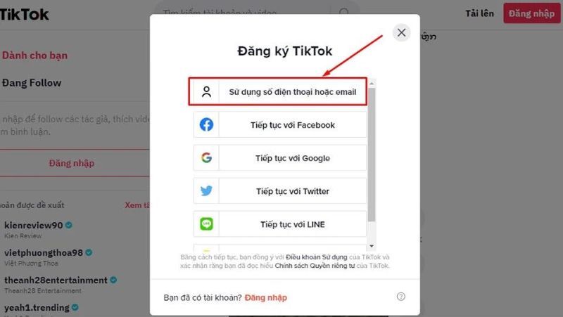
Task: Click the search magnifier icon in top bar
Action: [344, 12]
